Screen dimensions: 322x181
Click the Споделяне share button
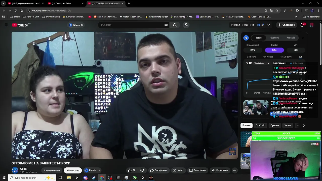(x=158, y=170)
